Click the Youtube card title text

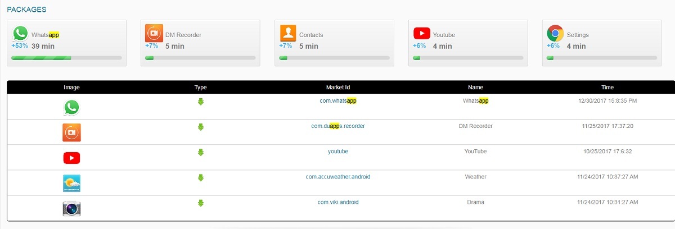pos(444,35)
